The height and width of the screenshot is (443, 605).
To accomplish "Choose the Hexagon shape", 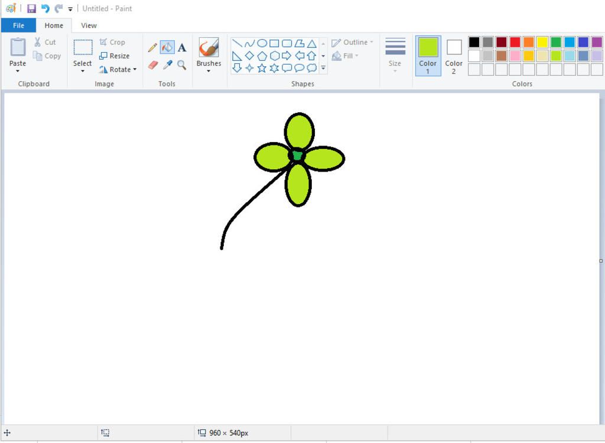I will click(x=274, y=56).
